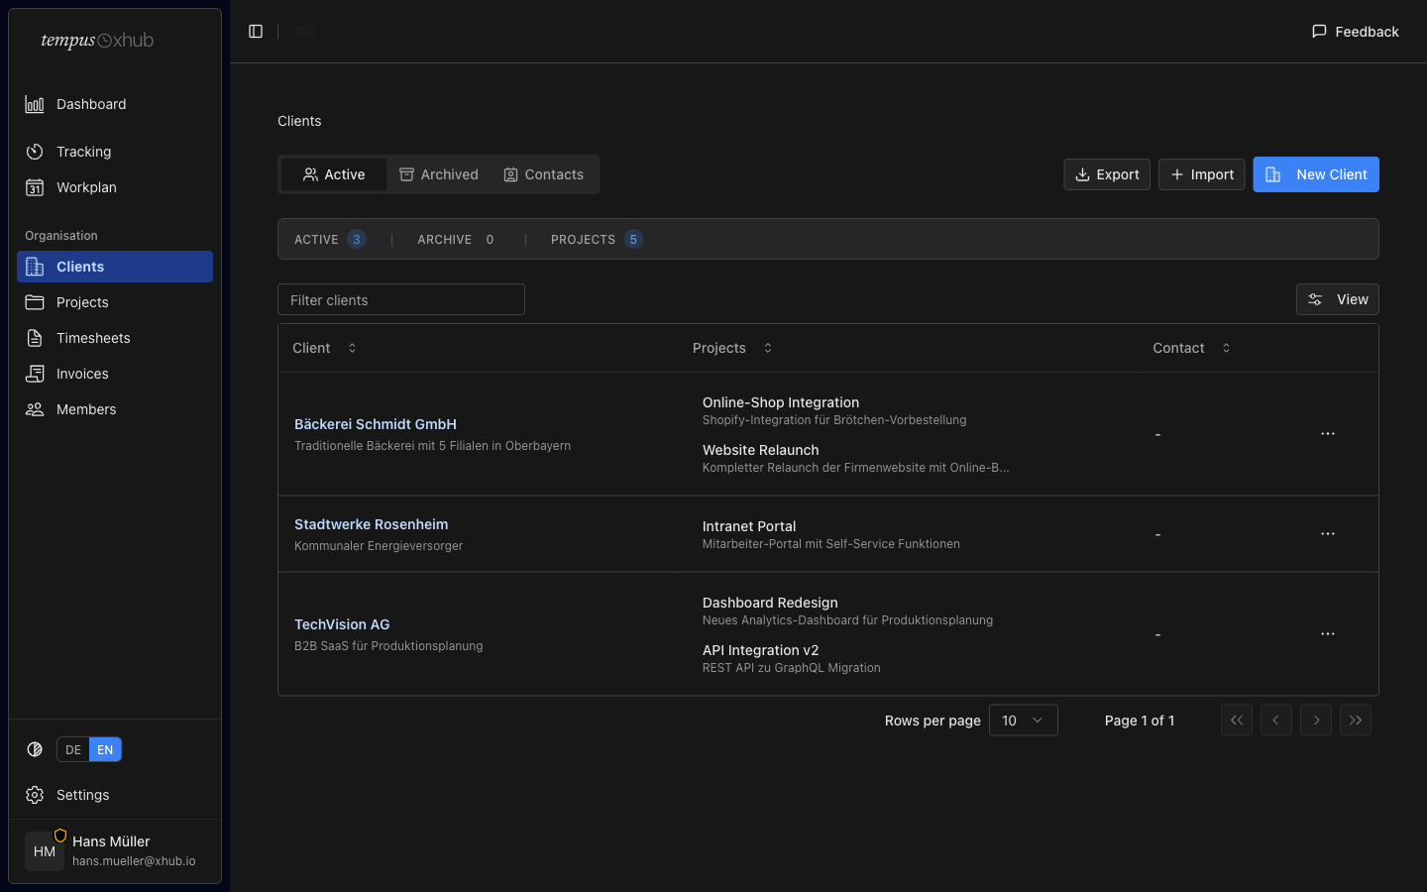
Task: Open Settings via the gear icon
Action: (35, 795)
